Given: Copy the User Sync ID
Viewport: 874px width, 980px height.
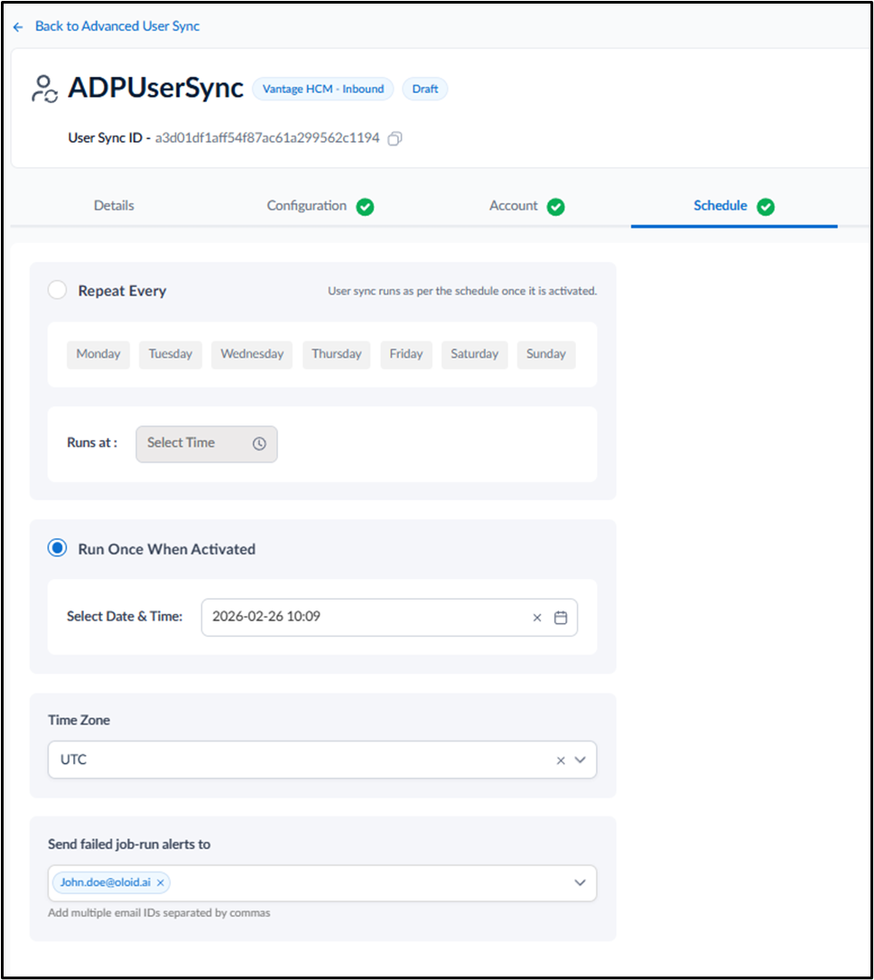Looking at the screenshot, I should 395,138.
